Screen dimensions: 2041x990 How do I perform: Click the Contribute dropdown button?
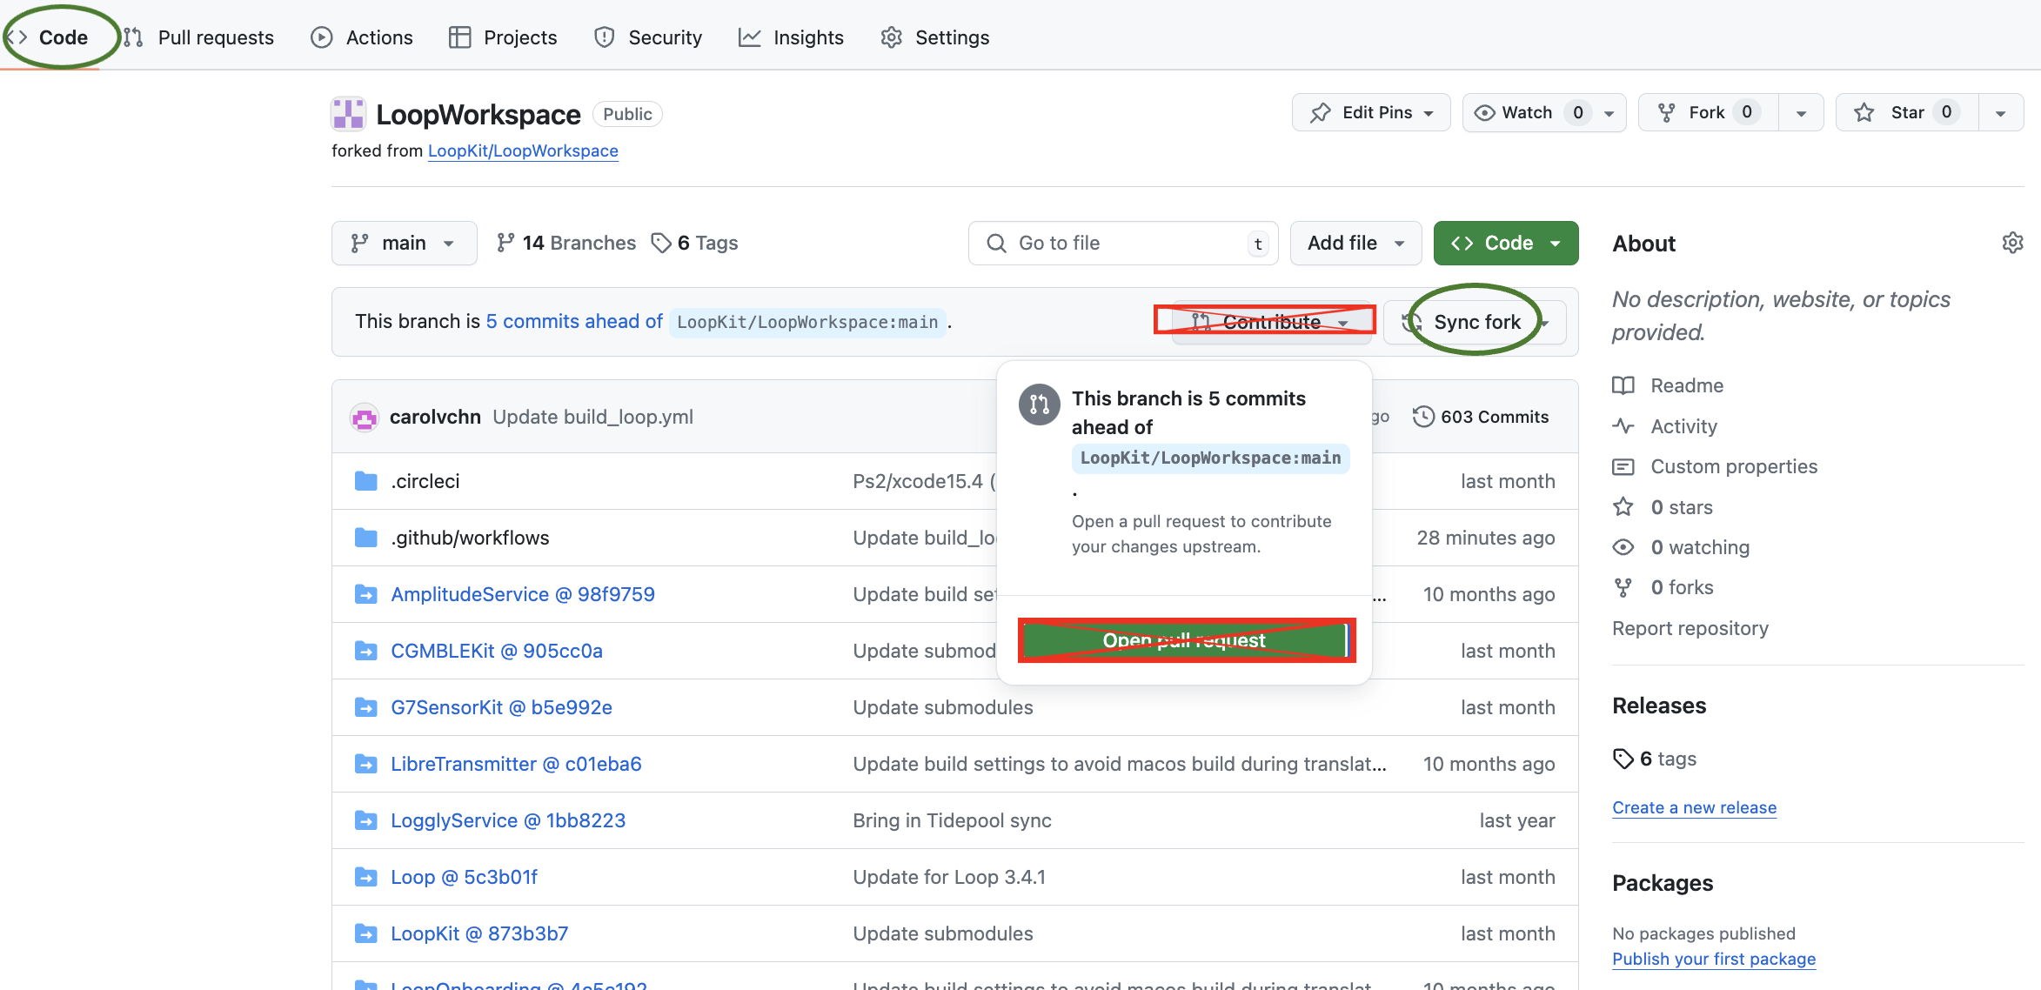pos(1271,322)
